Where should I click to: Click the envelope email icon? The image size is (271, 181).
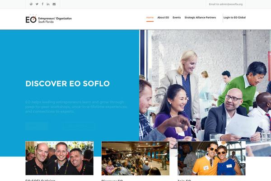tap(54, 4)
